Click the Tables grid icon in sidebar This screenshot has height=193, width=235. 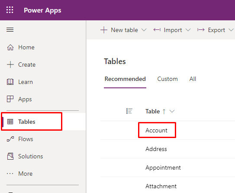10,122
